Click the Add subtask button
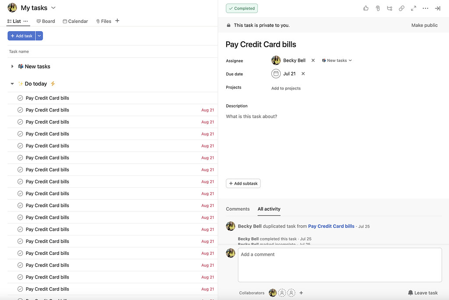 click(x=243, y=183)
